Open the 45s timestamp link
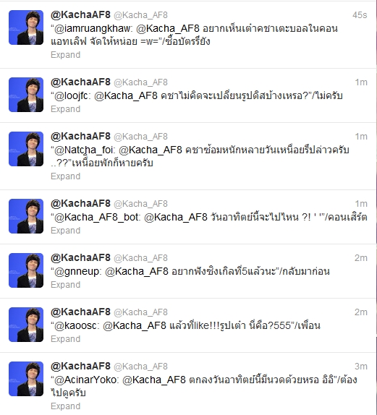This screenshot has width=377, height=415. [x=360, y=15]
